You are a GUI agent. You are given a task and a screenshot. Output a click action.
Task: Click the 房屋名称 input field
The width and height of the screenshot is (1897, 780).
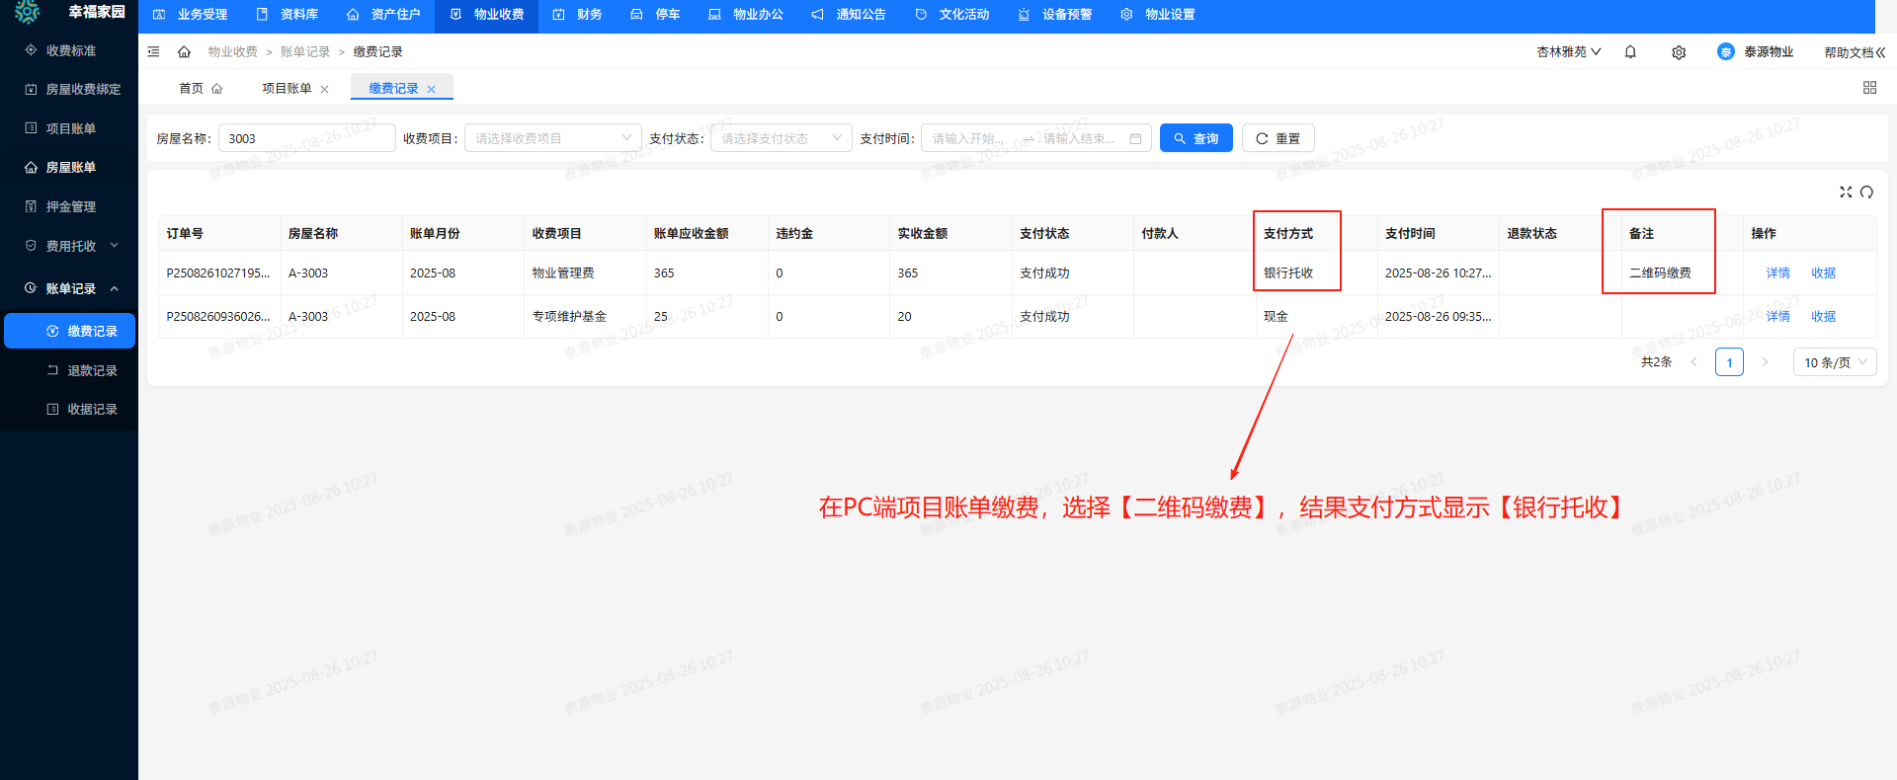[306, 139]
